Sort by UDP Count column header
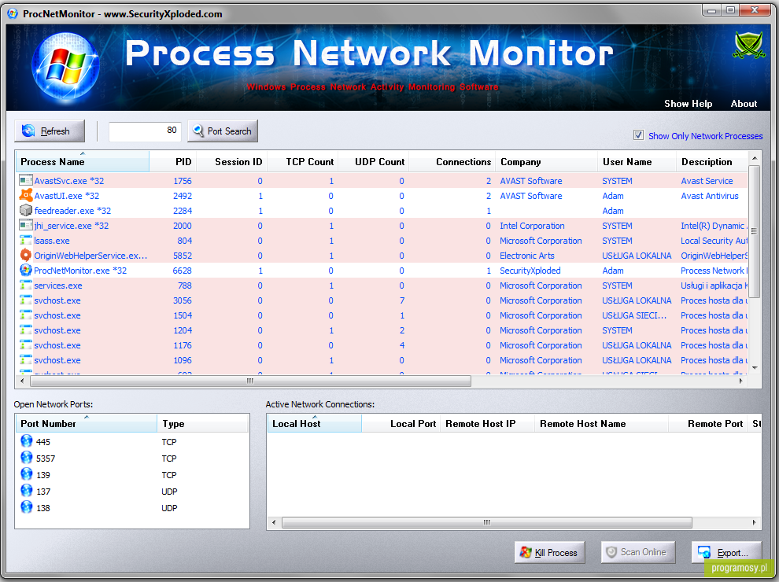This screenshot has width=779, height=582. coord(374,161)
